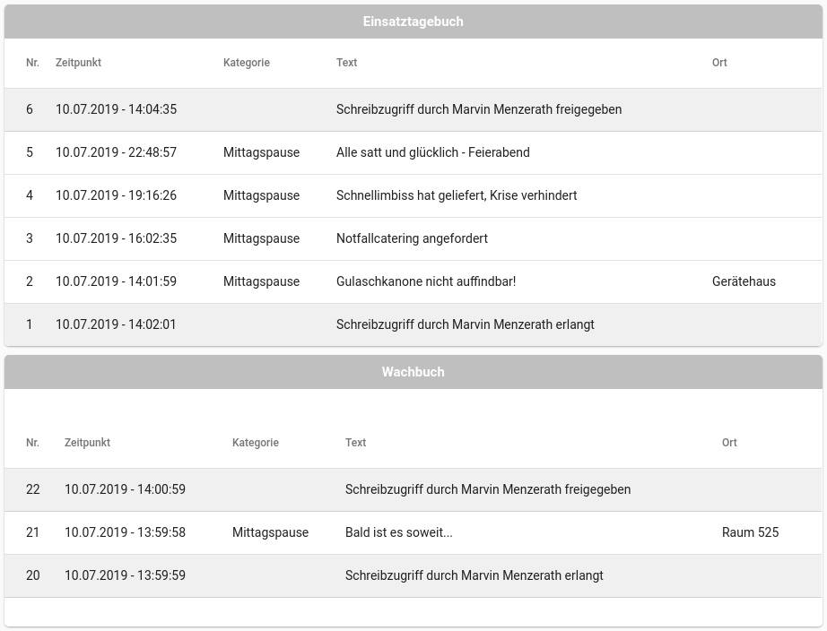
Task: Select Einsatztagebuch entry number 6
Action: tap(30, 109)
